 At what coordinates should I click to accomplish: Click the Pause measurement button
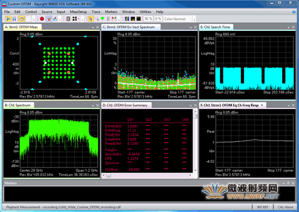pos(14,19)
